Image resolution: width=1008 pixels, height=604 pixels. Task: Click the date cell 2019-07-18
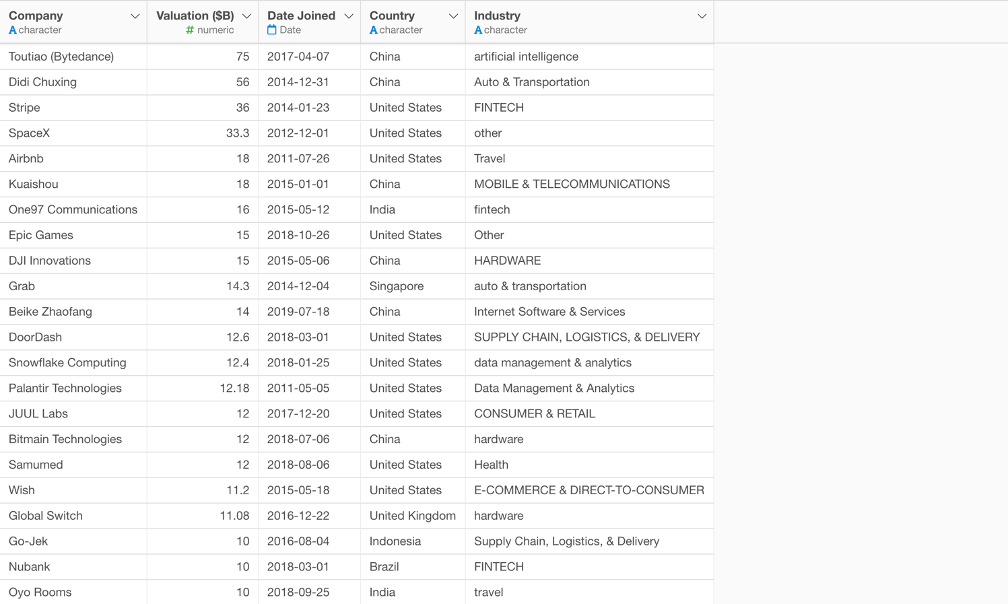[x=310, y=312]
